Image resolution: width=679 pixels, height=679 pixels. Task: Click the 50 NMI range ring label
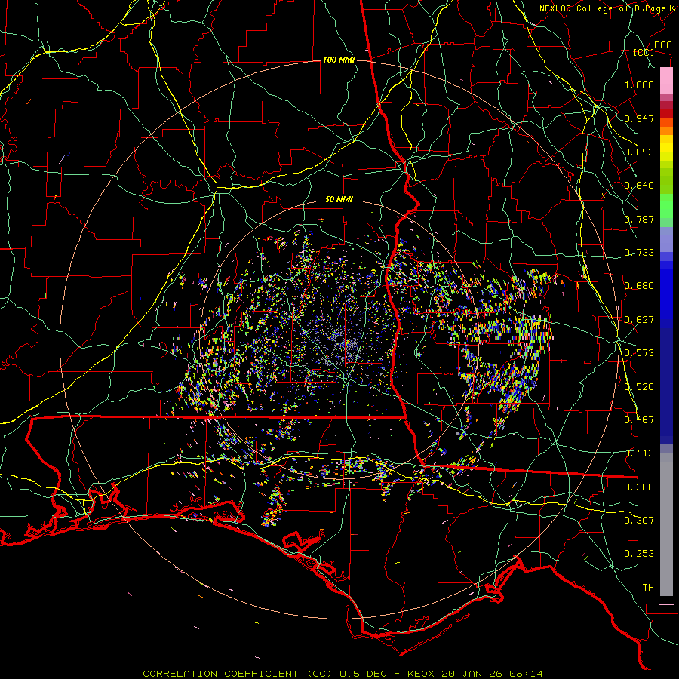pyautogui.click(x=339, y=200)
